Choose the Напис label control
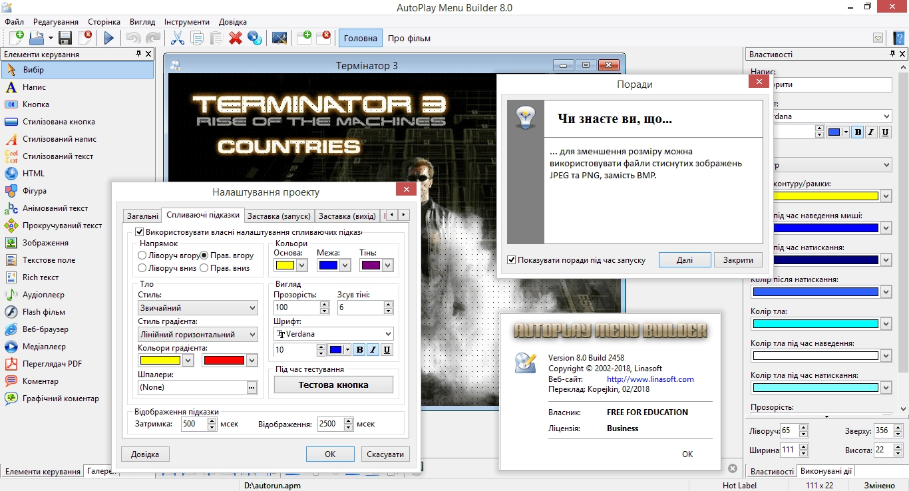 coord(77,87)
